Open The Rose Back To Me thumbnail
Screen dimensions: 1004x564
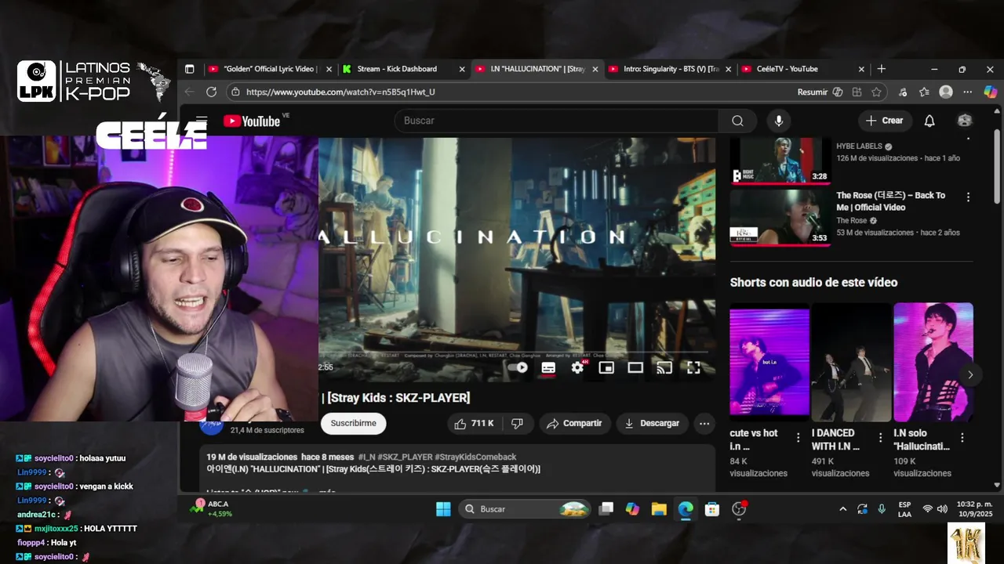click(x=781, y=218)
